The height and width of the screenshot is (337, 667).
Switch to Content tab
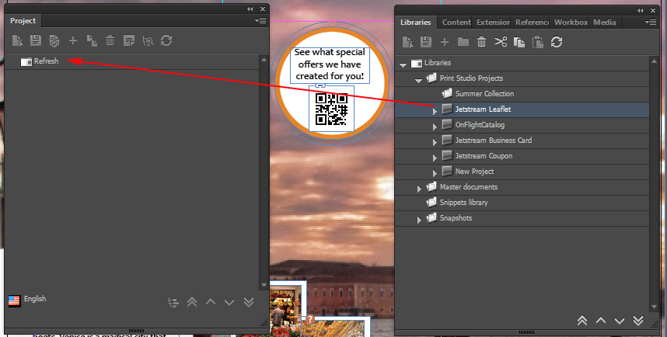(x=456, y=23)
